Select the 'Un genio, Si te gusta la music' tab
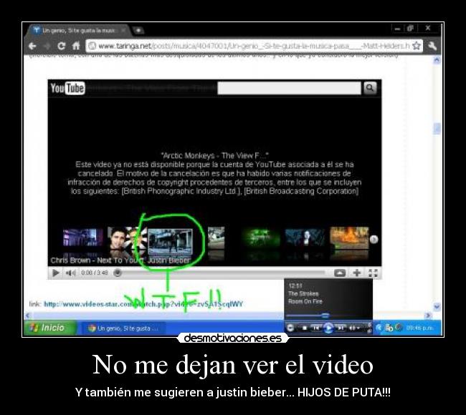This screenshot has height=415, width=466. (78, 31)
